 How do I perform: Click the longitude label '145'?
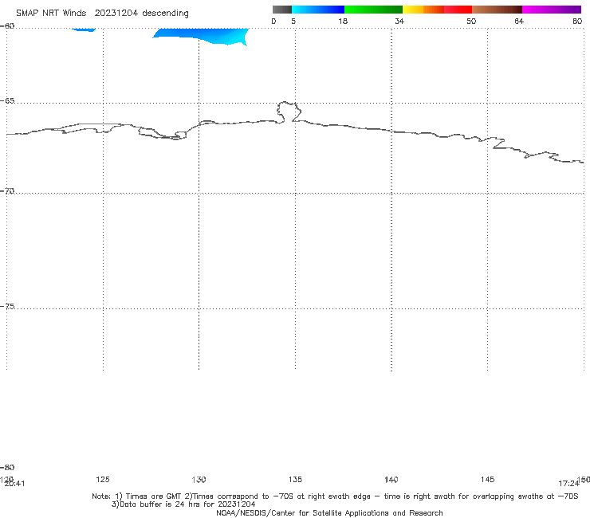tap(487, 479)
